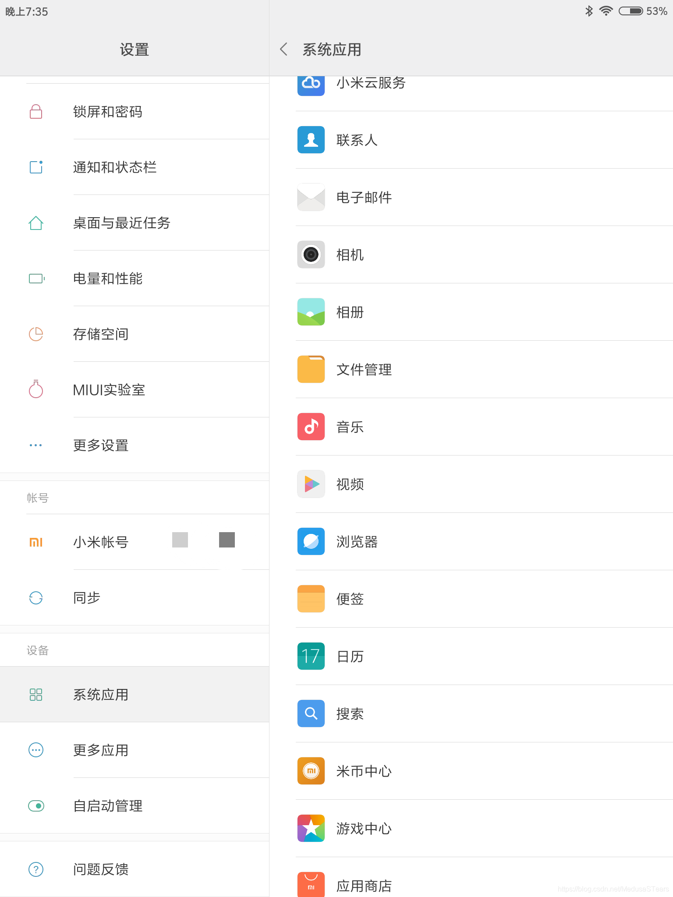Tap the 应用商店 label
673x897 pixels.
coord(364,886)
